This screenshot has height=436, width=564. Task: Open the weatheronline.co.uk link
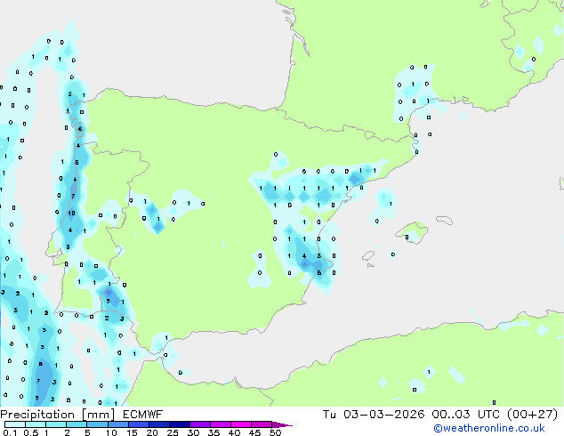coord(488,428)
